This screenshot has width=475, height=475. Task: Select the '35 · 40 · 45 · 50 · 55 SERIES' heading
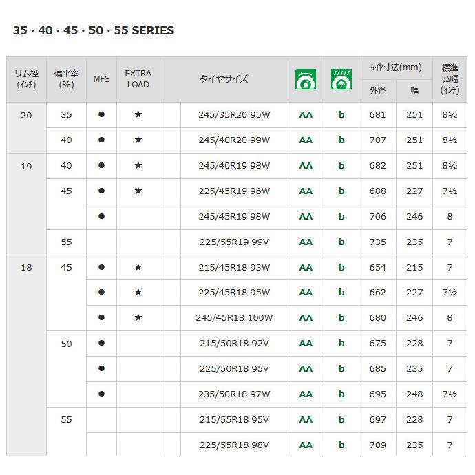(94, 30)
